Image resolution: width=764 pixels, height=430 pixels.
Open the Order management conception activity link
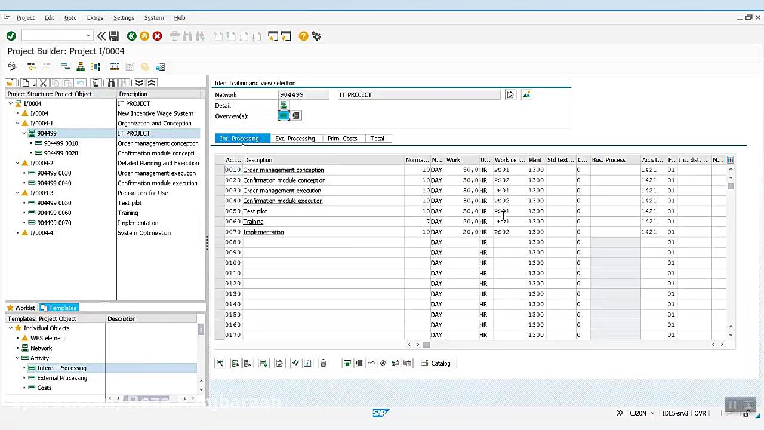coord(284,170)
